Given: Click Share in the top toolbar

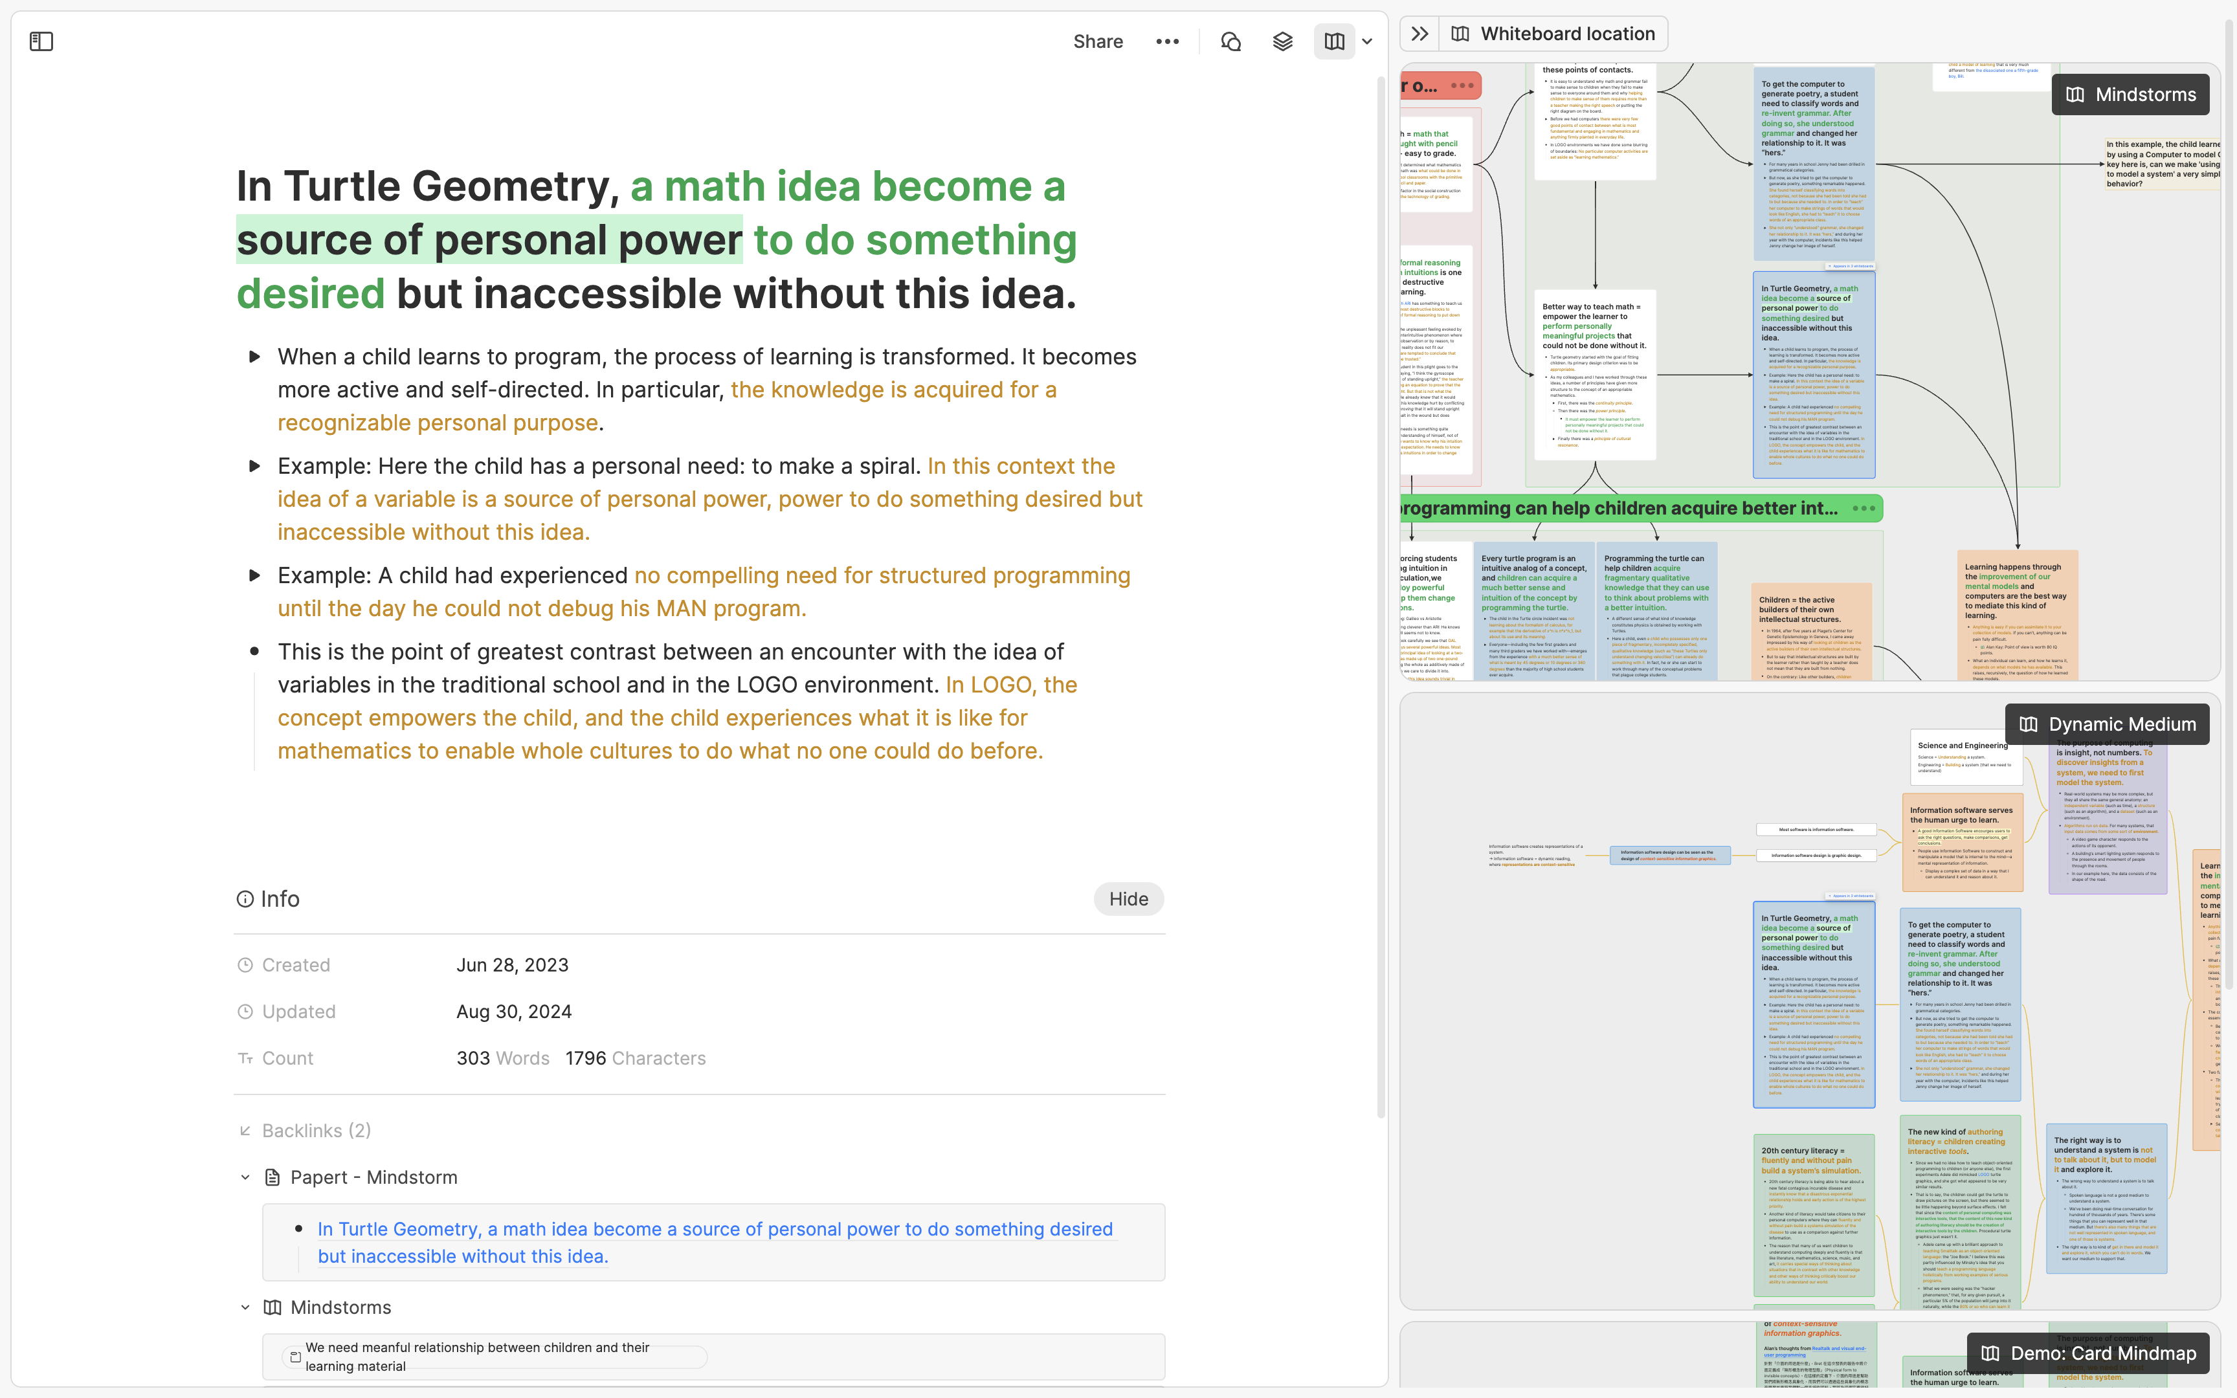Looking at the screenshot, I should pos(1097,41).
